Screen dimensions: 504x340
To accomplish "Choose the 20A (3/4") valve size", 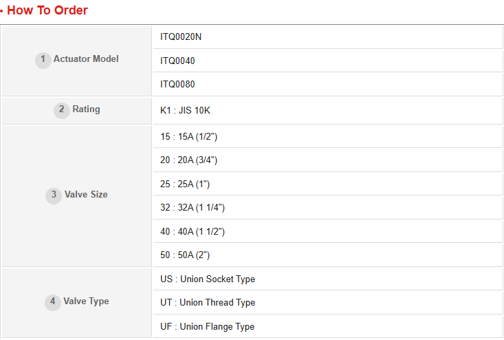I will pos(189,160).
